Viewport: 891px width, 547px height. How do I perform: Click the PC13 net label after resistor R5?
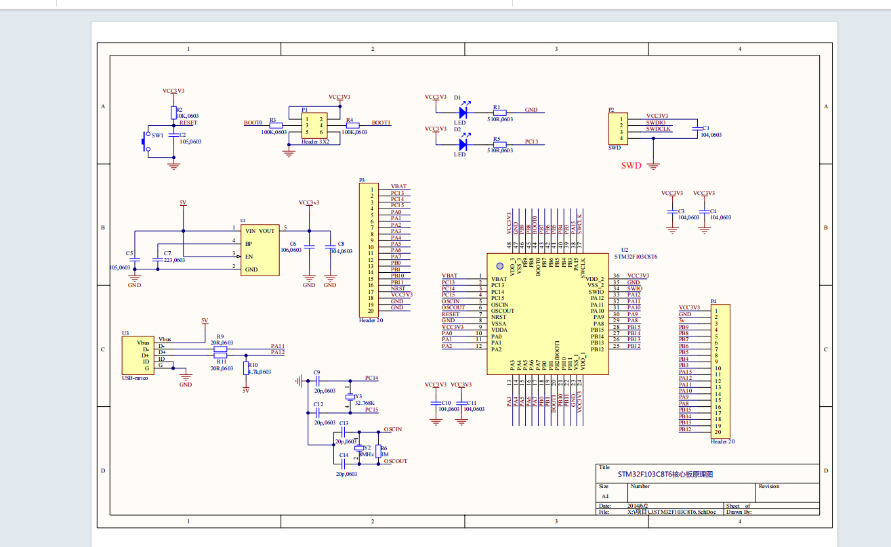click(x=532, y=141)
